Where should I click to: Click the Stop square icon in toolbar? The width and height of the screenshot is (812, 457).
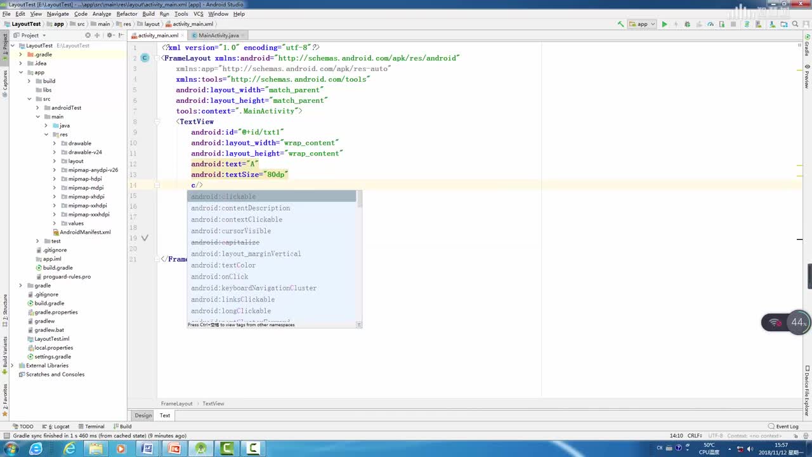tap(733, 24)
